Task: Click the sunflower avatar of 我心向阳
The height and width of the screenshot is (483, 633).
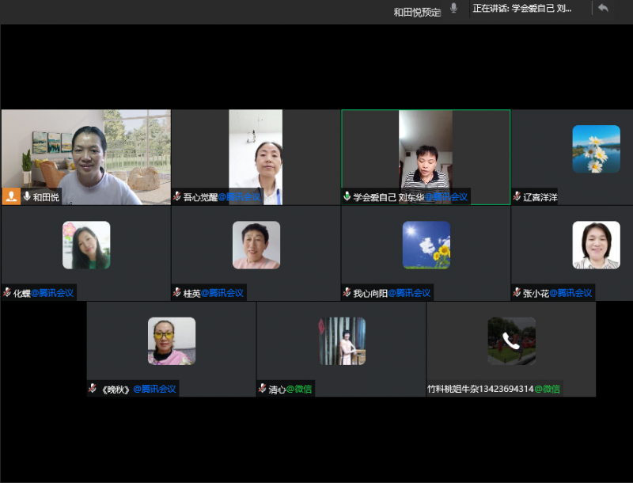Action: click(426, 245)
